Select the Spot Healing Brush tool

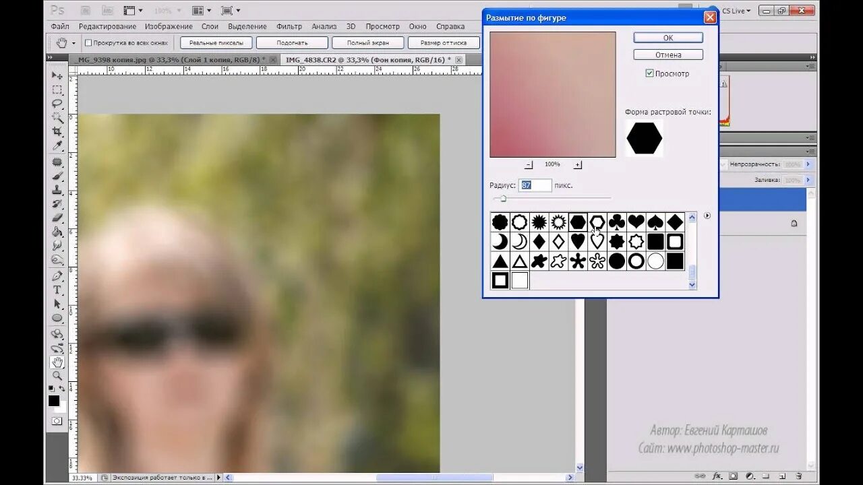[x=57, y=162]
